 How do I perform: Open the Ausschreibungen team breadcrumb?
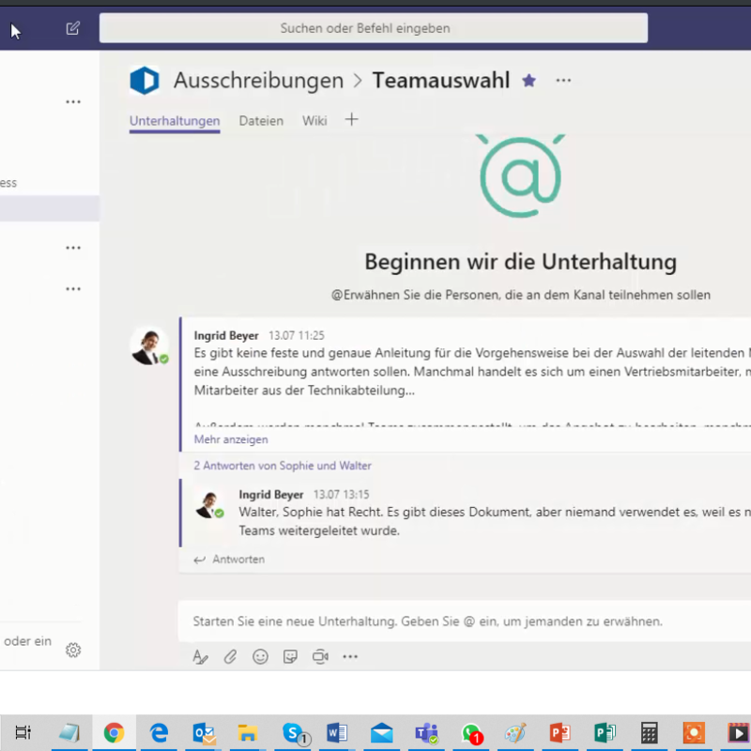(x=258, y=80)
